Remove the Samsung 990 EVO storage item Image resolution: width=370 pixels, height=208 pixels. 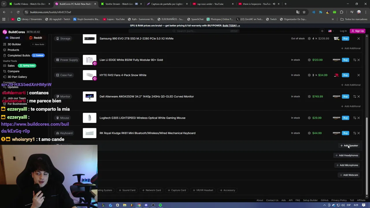[x=358, y=38]
